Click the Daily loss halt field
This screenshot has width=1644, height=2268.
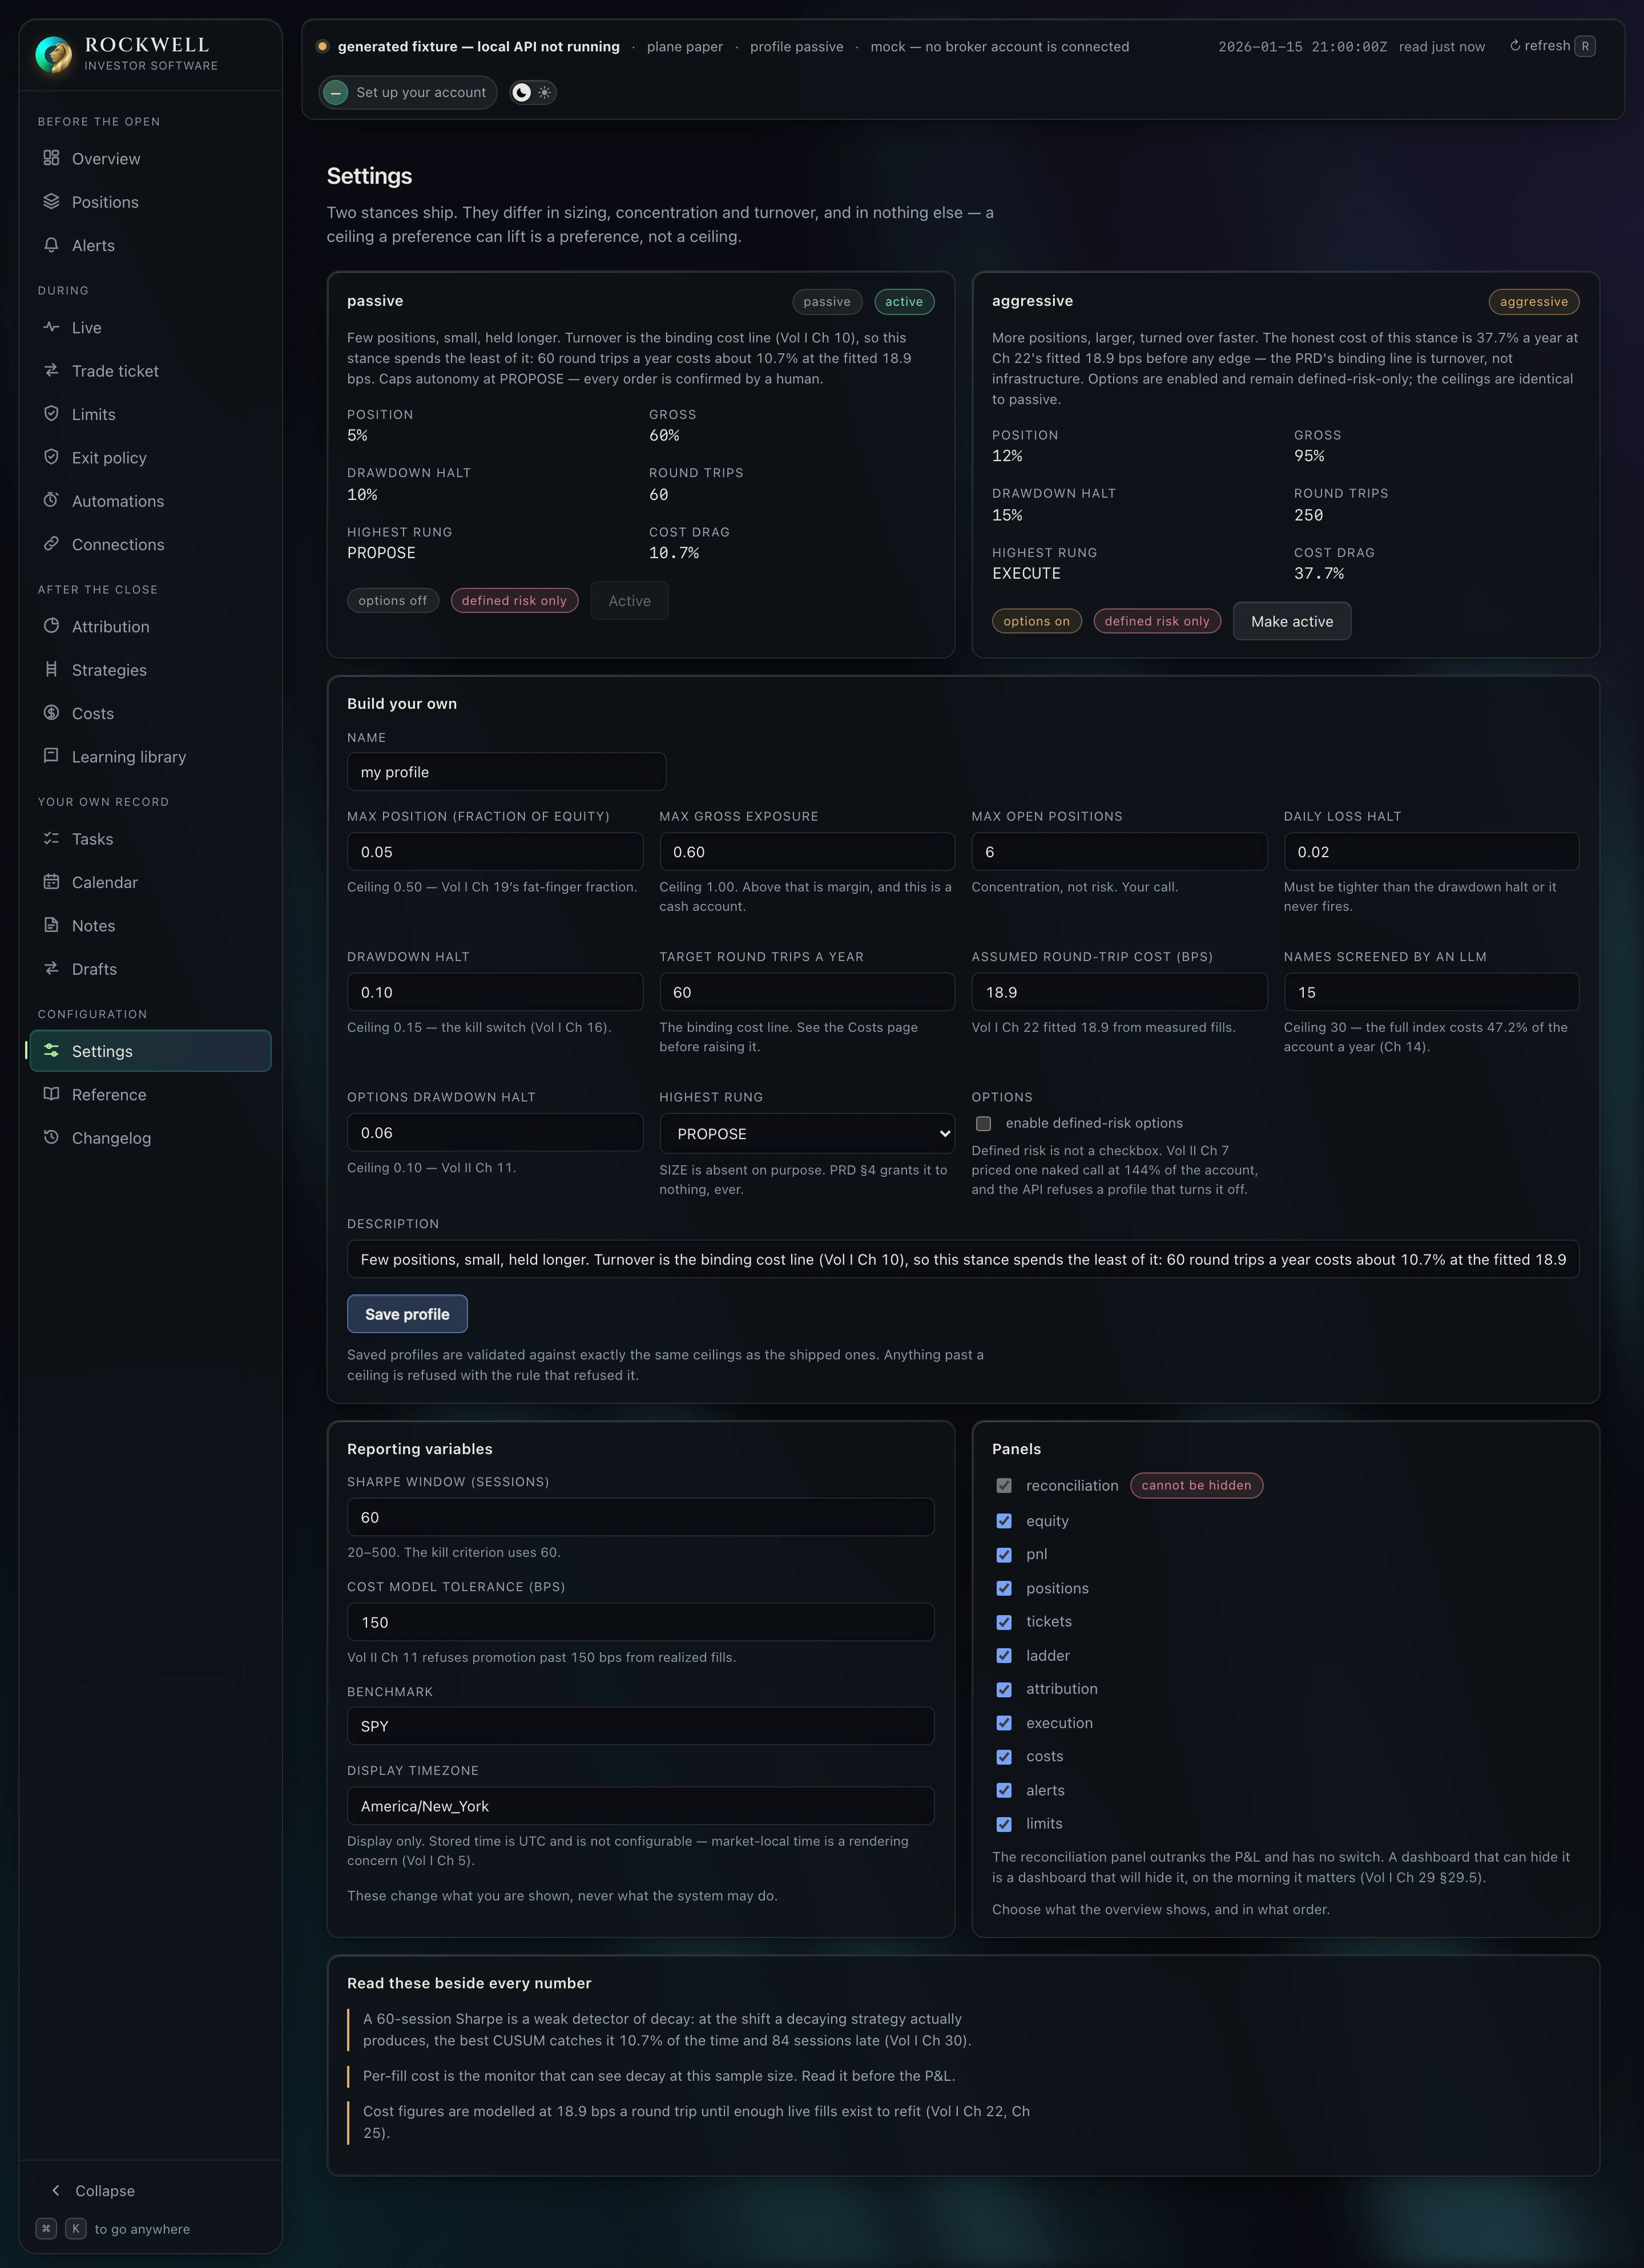pos(1431,852)
